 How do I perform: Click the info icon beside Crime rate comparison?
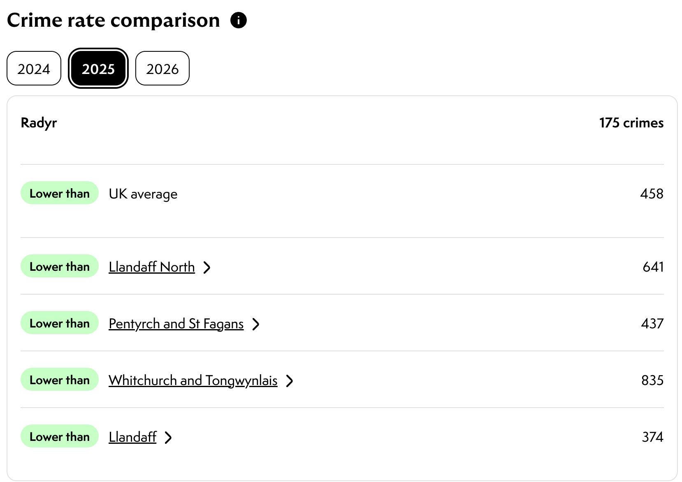[239, 20]
